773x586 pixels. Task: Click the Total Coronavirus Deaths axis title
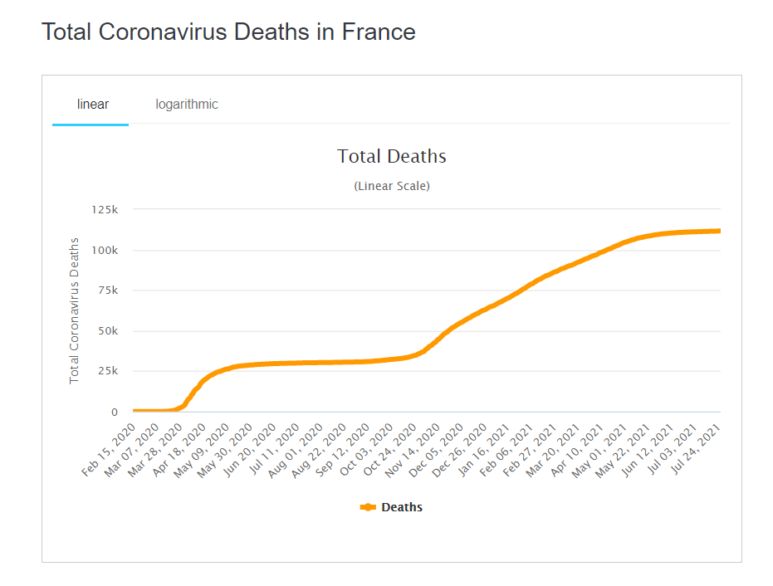[x=75, y=310]
